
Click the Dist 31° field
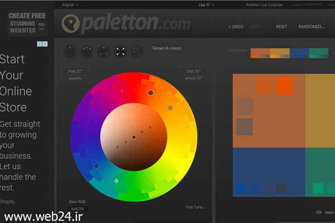point(194,71)
